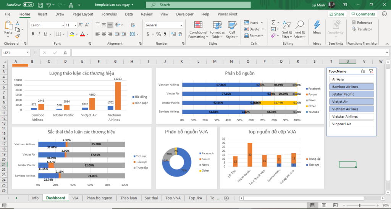This screenshot has height=209, width=391.
Task: Adjust the zoom slider handle
Action: (360, 205)
